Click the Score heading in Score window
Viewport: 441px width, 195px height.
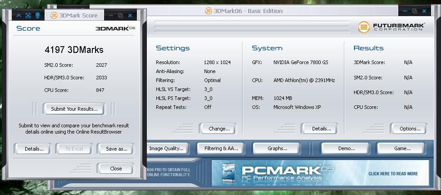28,28
